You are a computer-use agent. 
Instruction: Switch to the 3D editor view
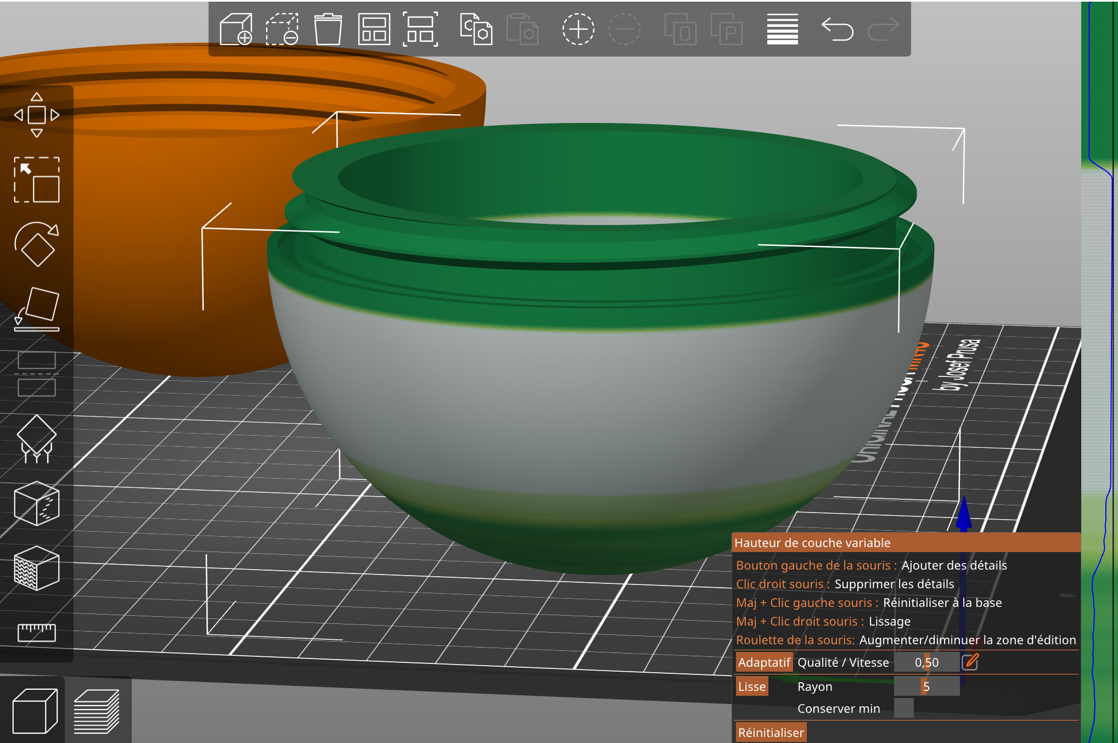(34, 711)
